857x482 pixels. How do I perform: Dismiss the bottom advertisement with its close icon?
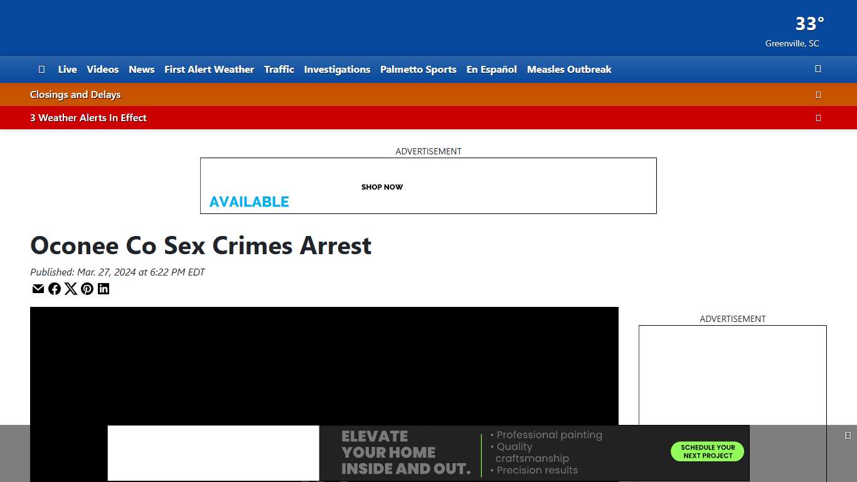click(x=848, y=434)
